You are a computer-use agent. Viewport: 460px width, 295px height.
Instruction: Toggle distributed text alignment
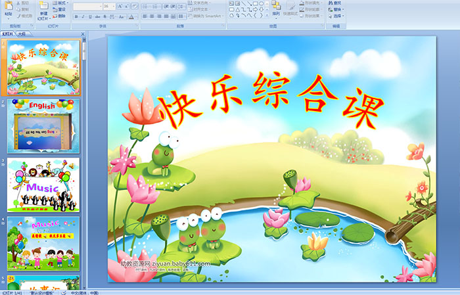[x=173, y=16]
